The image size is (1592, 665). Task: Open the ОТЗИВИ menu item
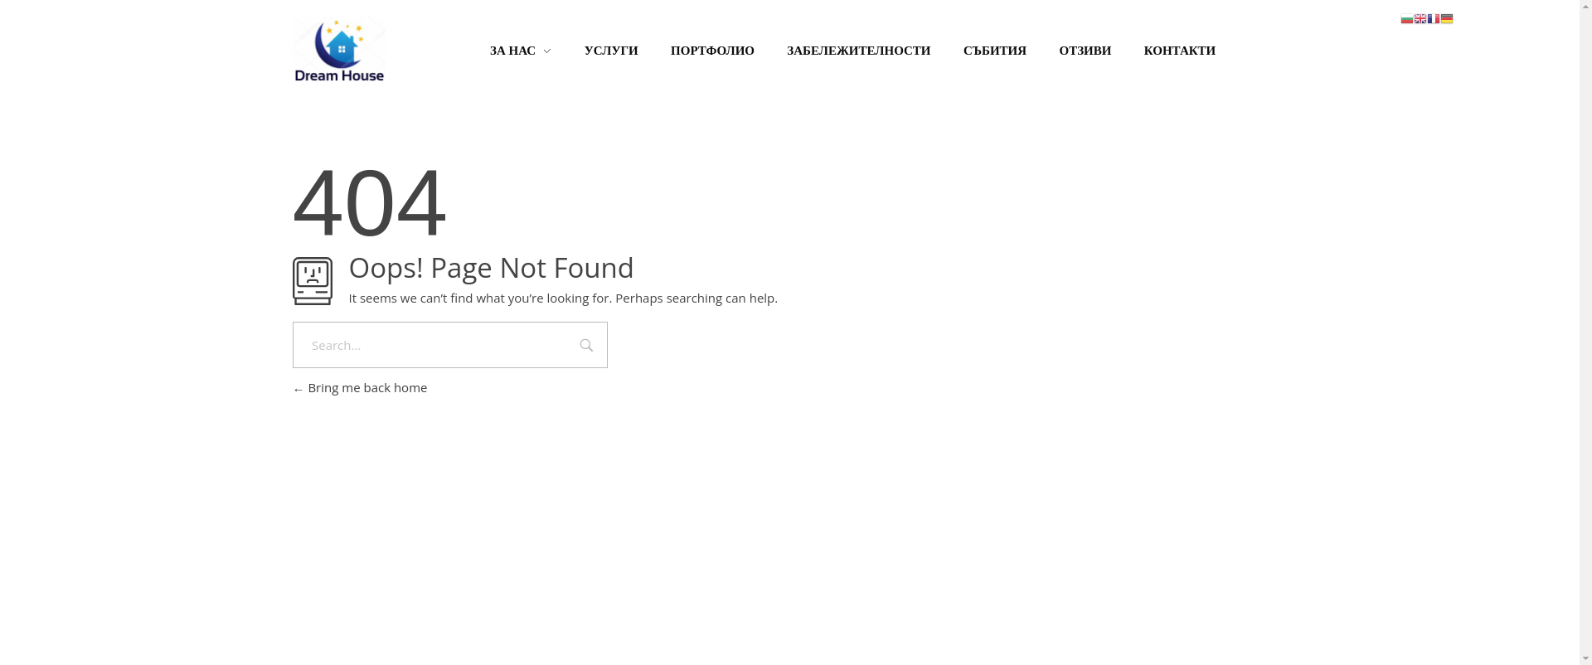point(1085,51)
